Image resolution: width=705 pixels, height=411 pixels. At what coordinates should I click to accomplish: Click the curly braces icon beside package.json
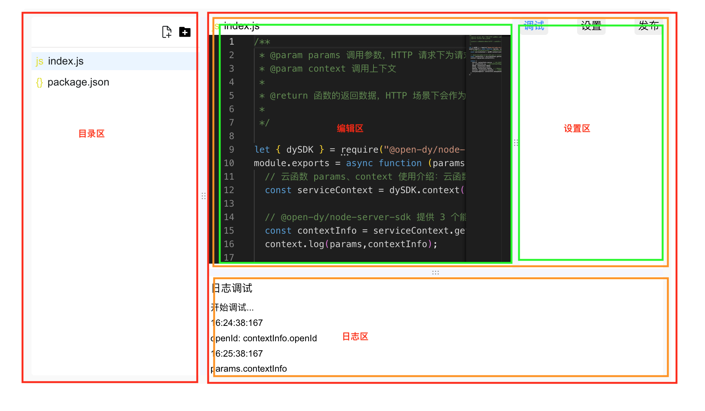[x=39, y=82]
